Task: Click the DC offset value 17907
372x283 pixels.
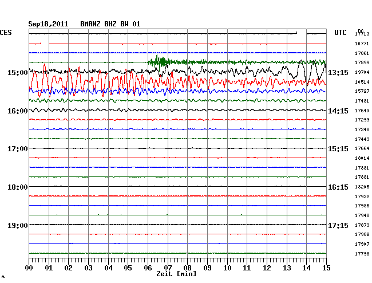Action: click(x=362, y=244)
